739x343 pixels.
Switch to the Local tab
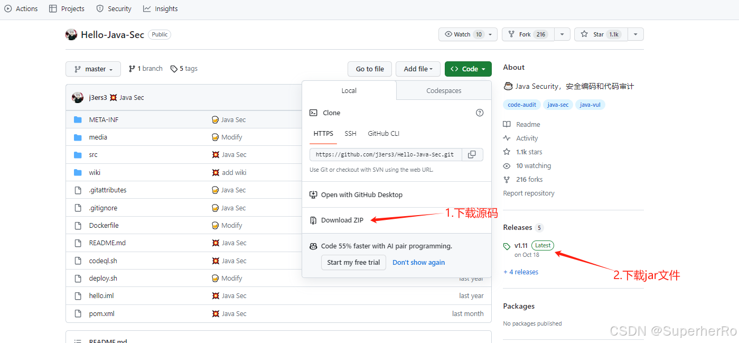pyautogui.click(x=349, y=91)
